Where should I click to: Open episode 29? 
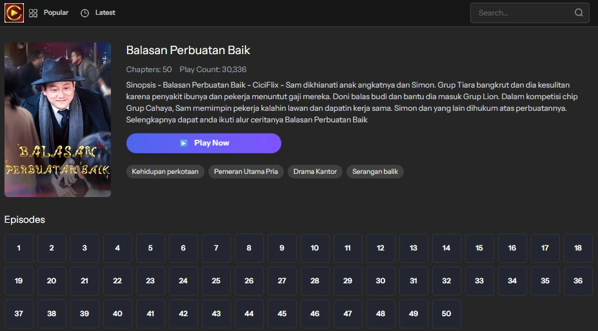(348, 281)
